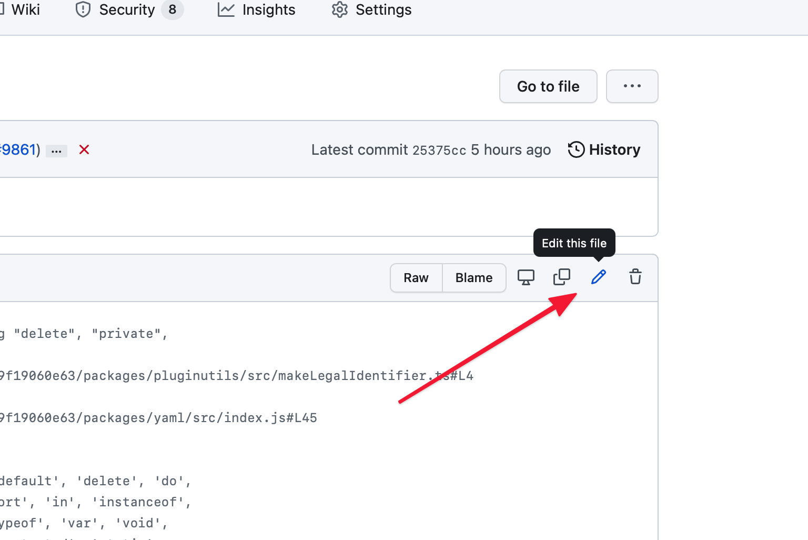This screenshot has width=808, height=540.
Task: Expand the commit message ellipsis button
Action: 57,151
